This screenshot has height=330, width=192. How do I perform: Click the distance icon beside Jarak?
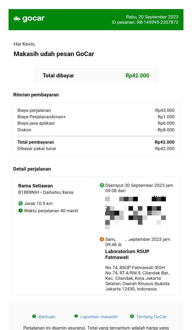(21, 203)
